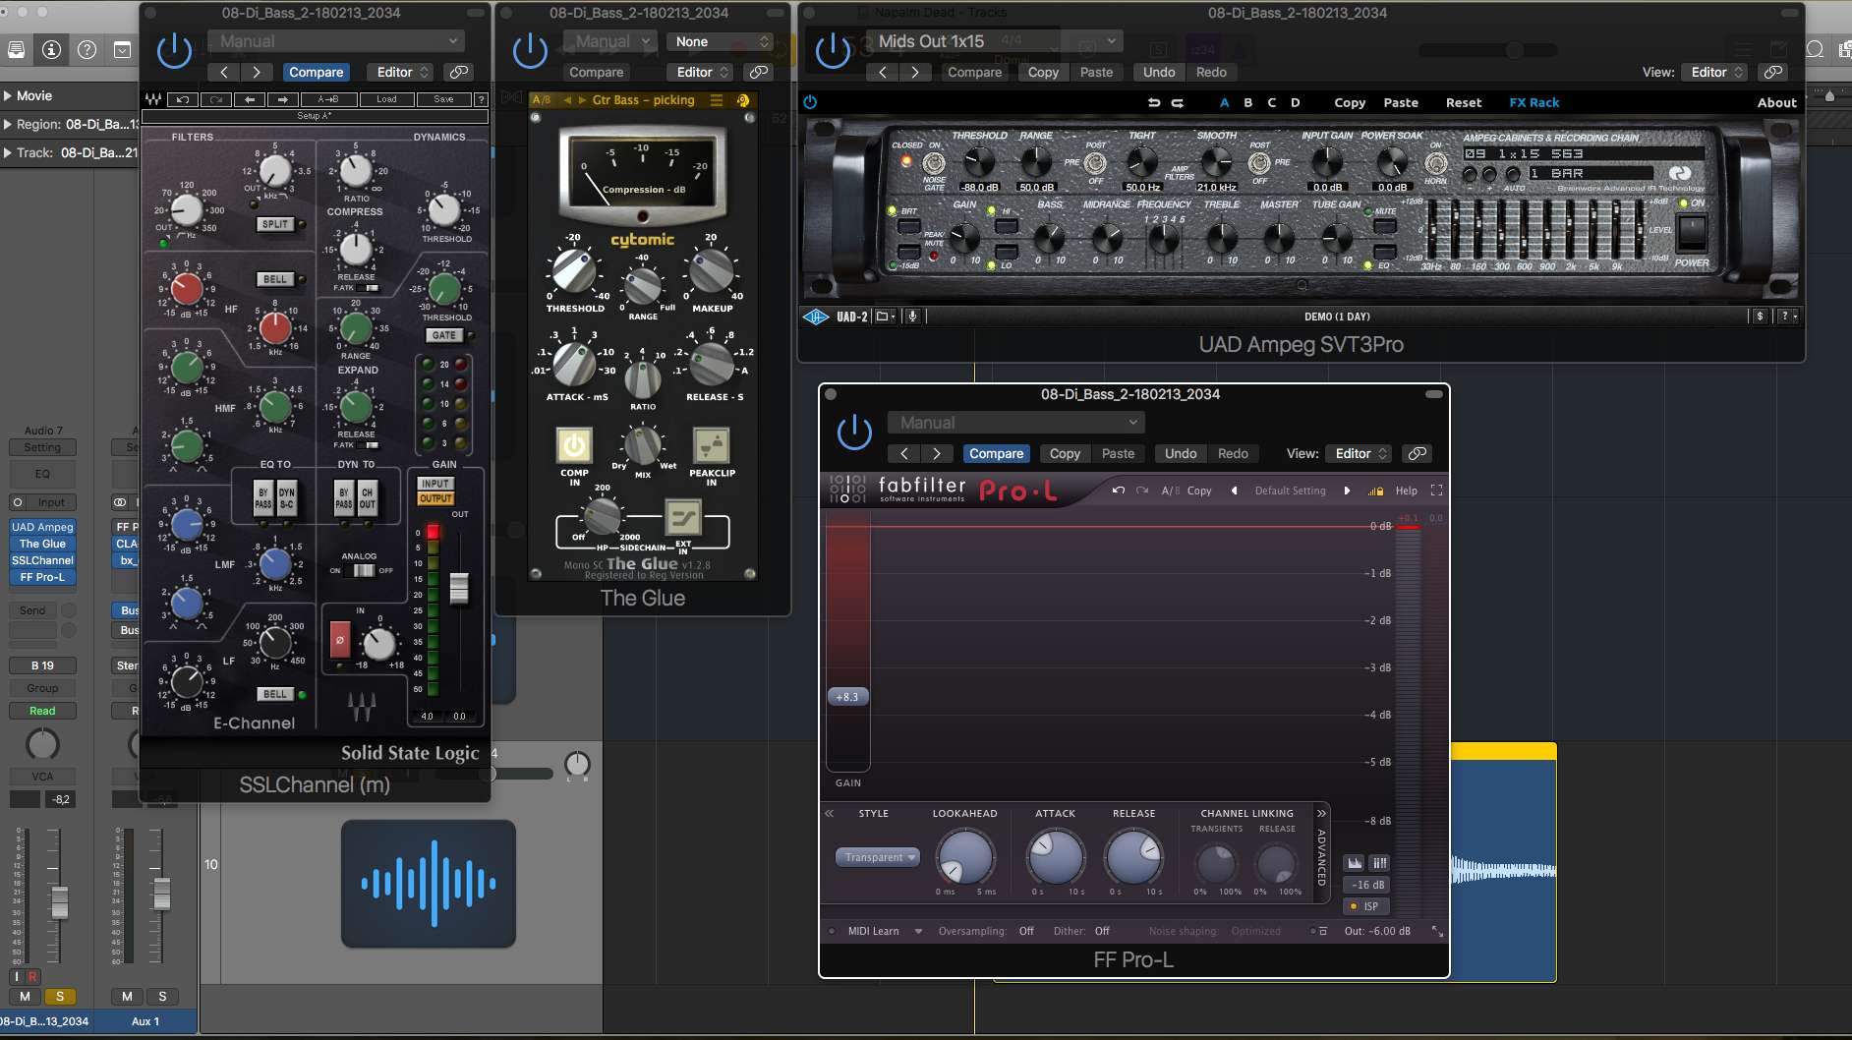Click The Glue Comp In power button

point(574,445)
